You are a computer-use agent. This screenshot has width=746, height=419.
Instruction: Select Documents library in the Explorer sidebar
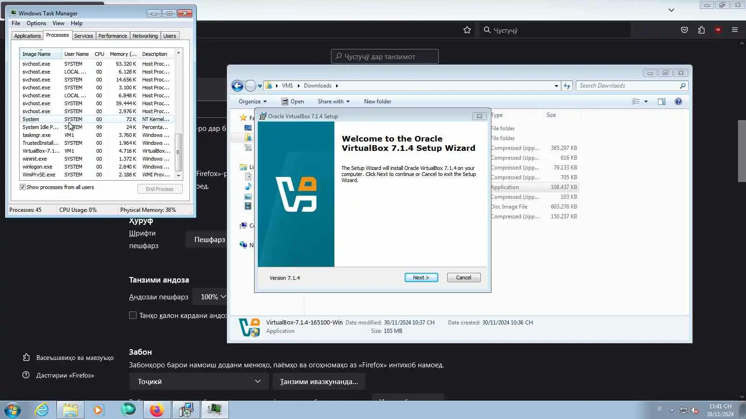pyautogui.click(x=248, y=177)
